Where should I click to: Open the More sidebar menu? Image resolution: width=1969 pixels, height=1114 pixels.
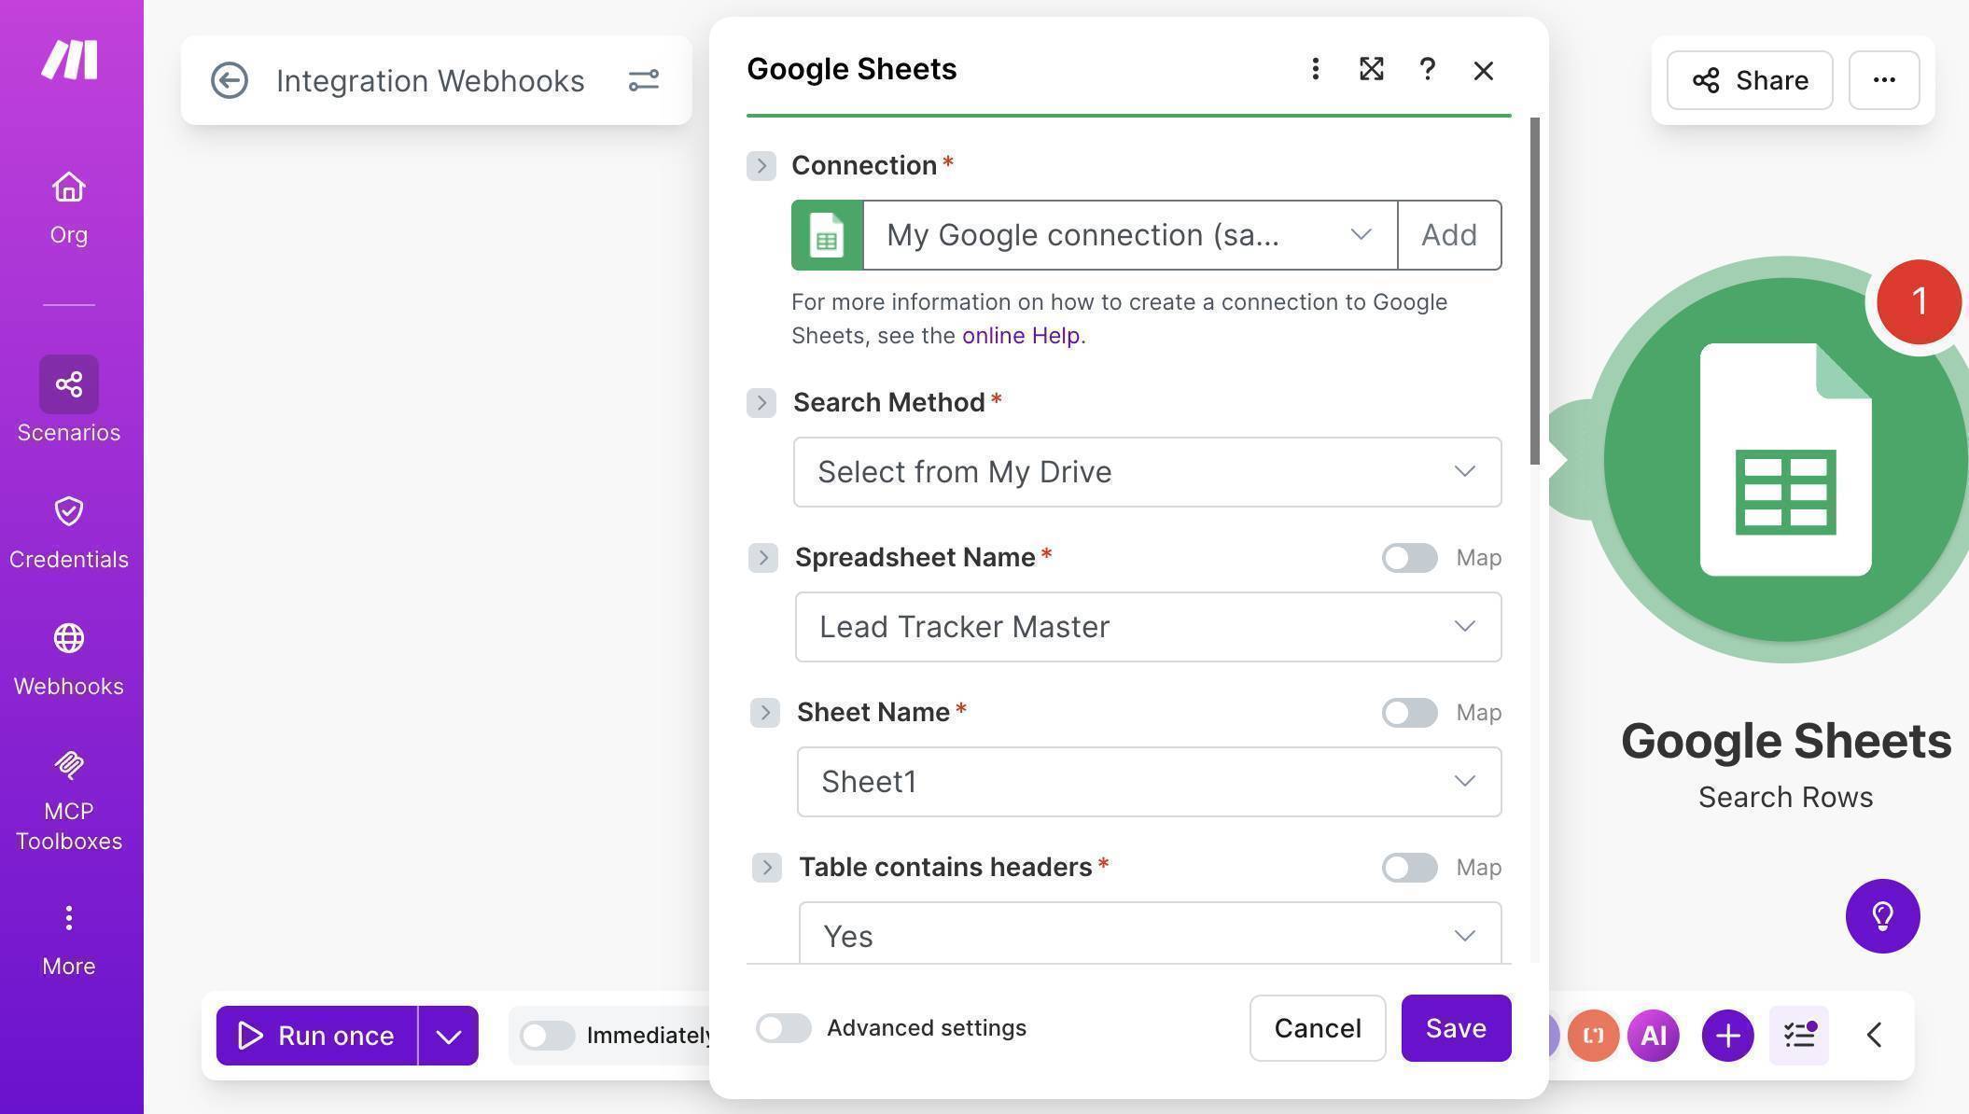68,933
